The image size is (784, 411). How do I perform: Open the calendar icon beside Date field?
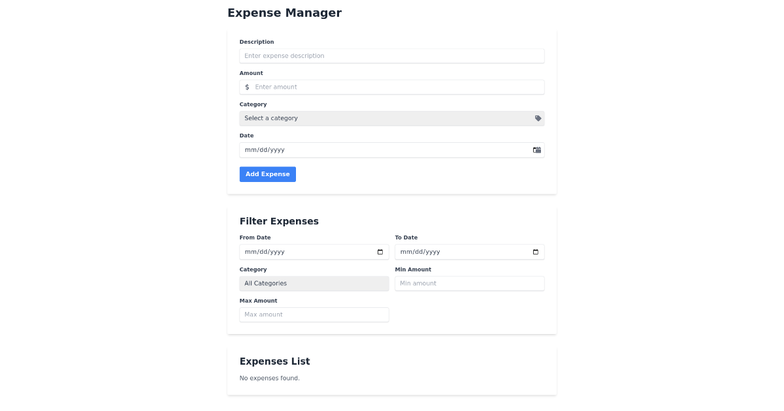pos(536,149)
